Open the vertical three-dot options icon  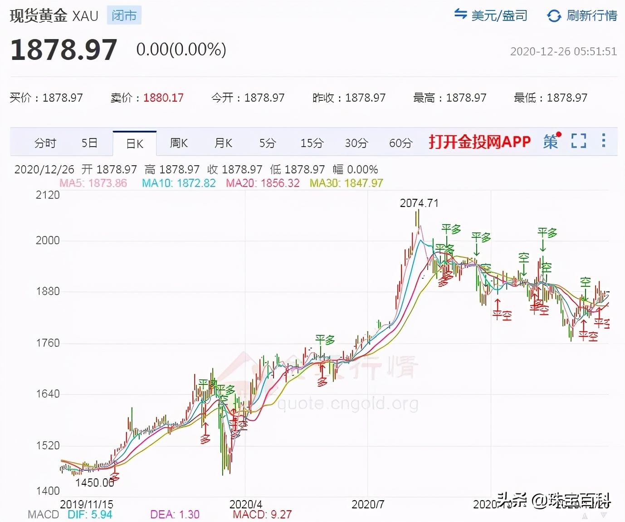tap(604, 141)
